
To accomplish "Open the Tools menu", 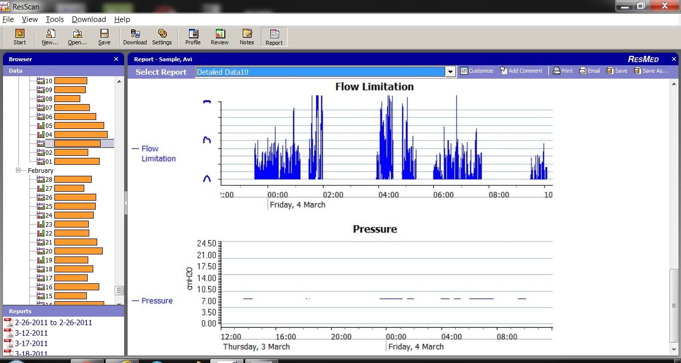I will point(55,19).
